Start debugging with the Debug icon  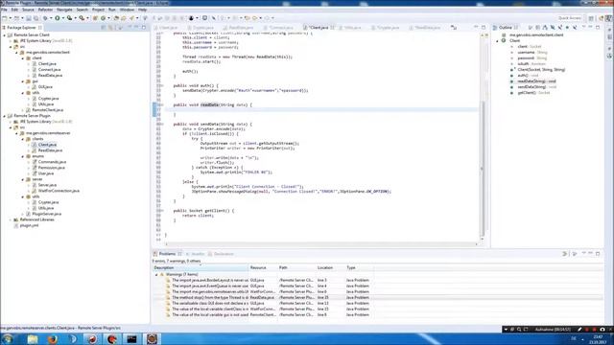(45, 18)
